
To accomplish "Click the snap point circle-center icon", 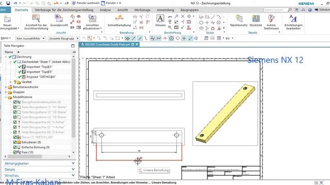I will click(x=171, y=38).
